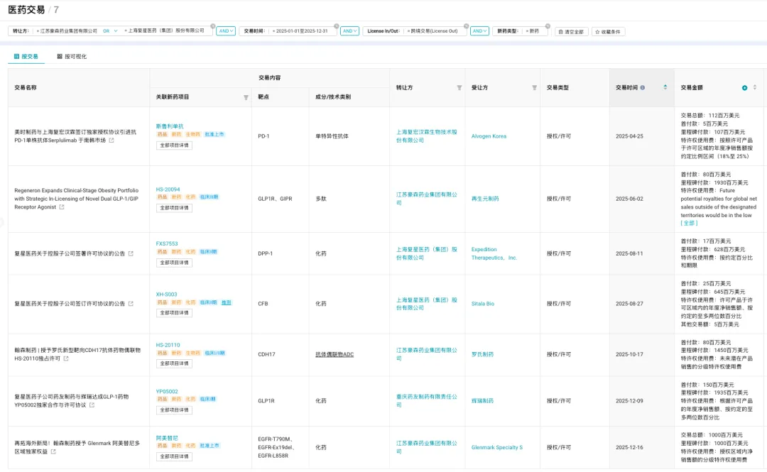Click info icon beside 交易时间 header

click(x=643, y=88)
